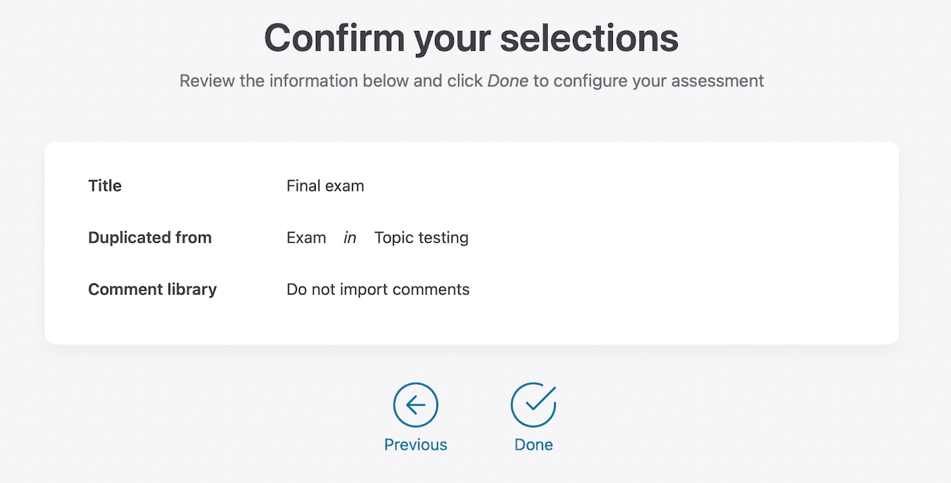
Task: Click the Done checkmark circle icon
Action: pyautogui.click(x=533, y=405)
